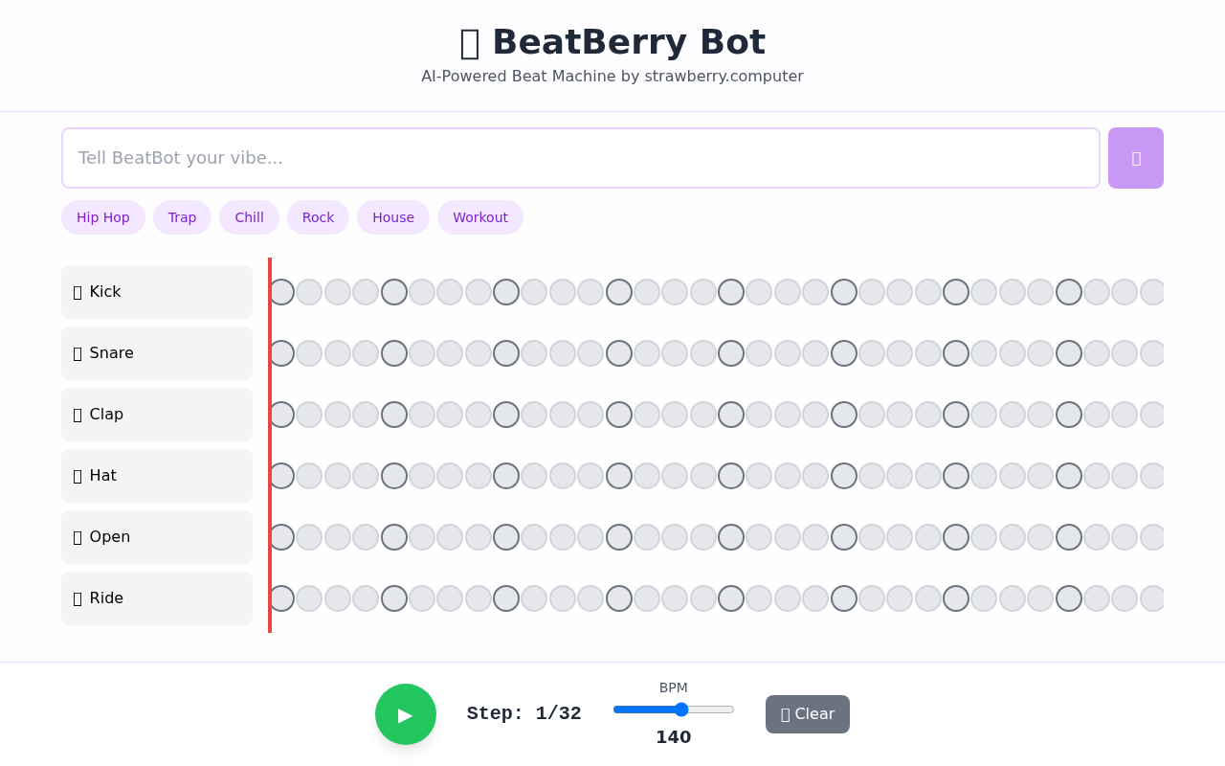Select the Trap preset chip
The width and height of the screenshot is (1225, 766).
(x=182, y=217)
